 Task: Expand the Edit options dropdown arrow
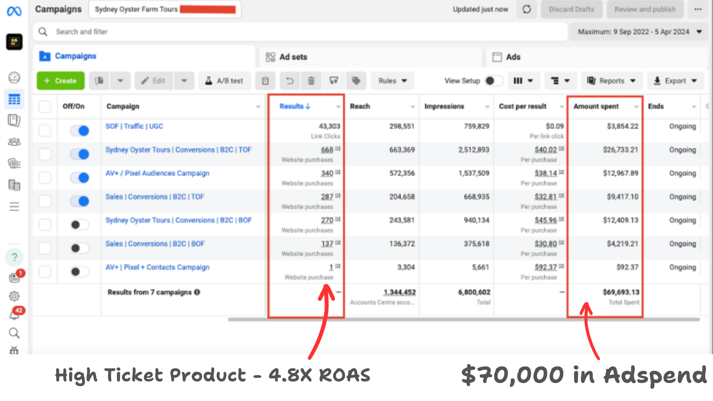pyautogui.click(x=184, y=81)
